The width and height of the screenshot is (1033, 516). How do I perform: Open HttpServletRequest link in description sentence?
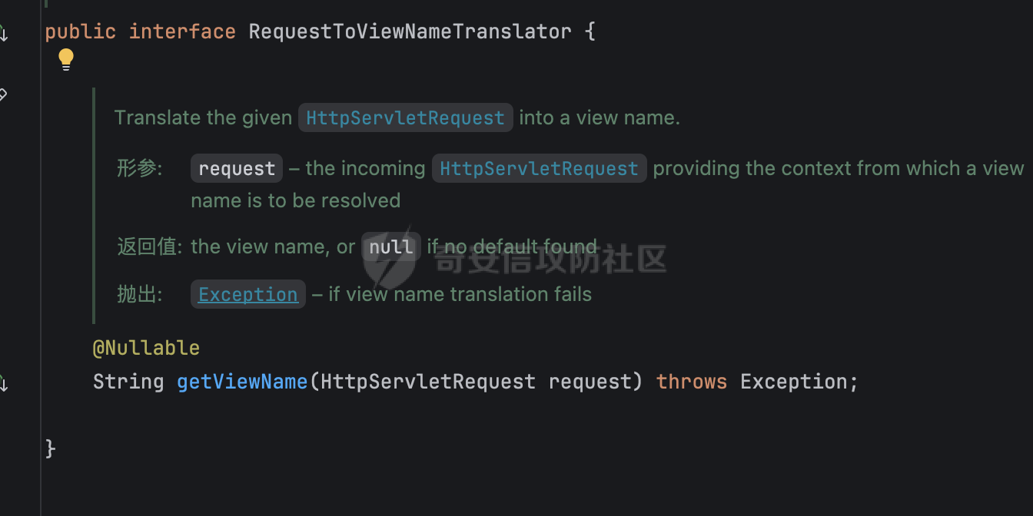(405, 117)
